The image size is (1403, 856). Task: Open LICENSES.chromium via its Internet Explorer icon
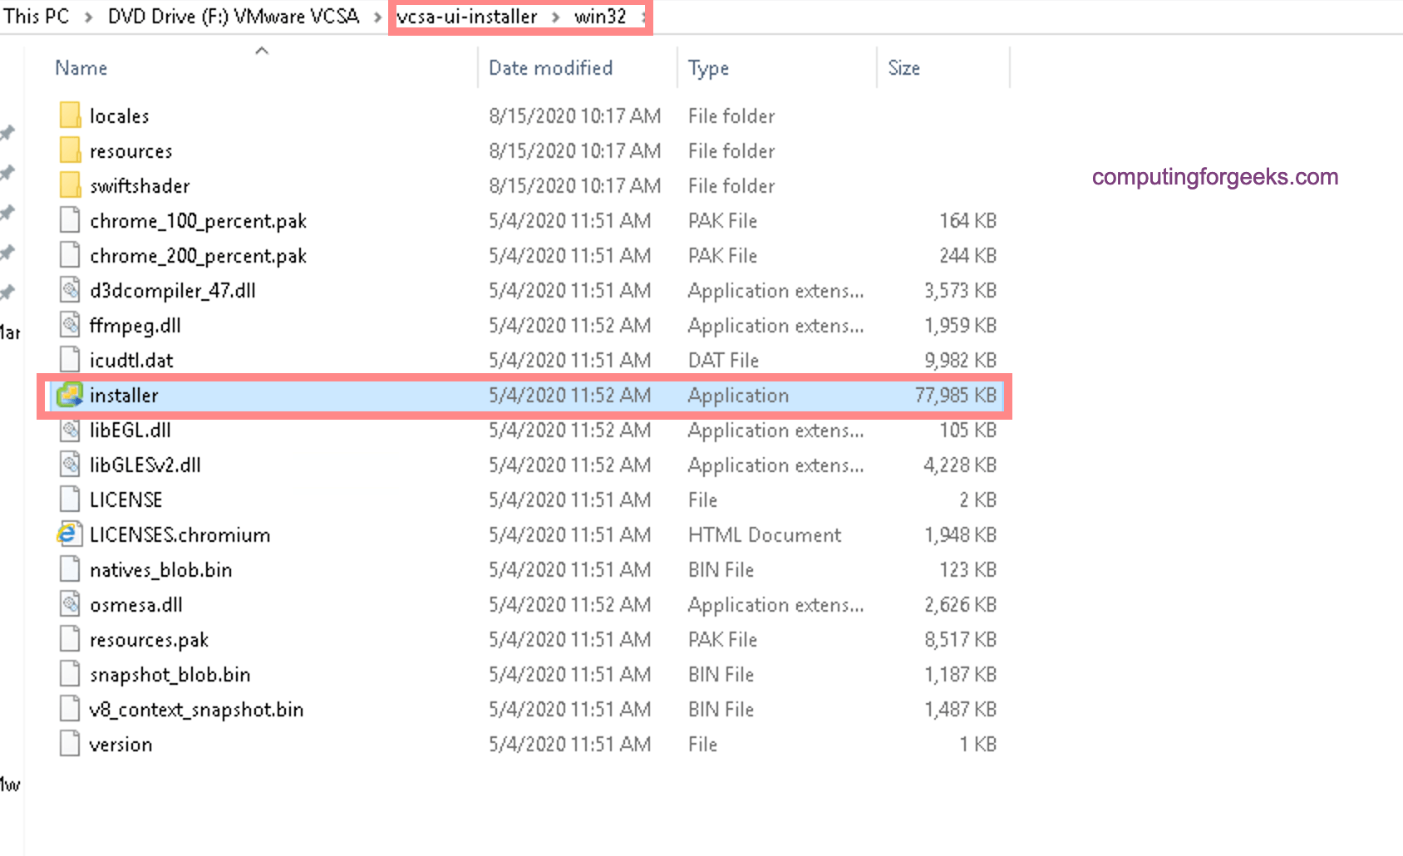pyautogui.click(x=70, y=533)
